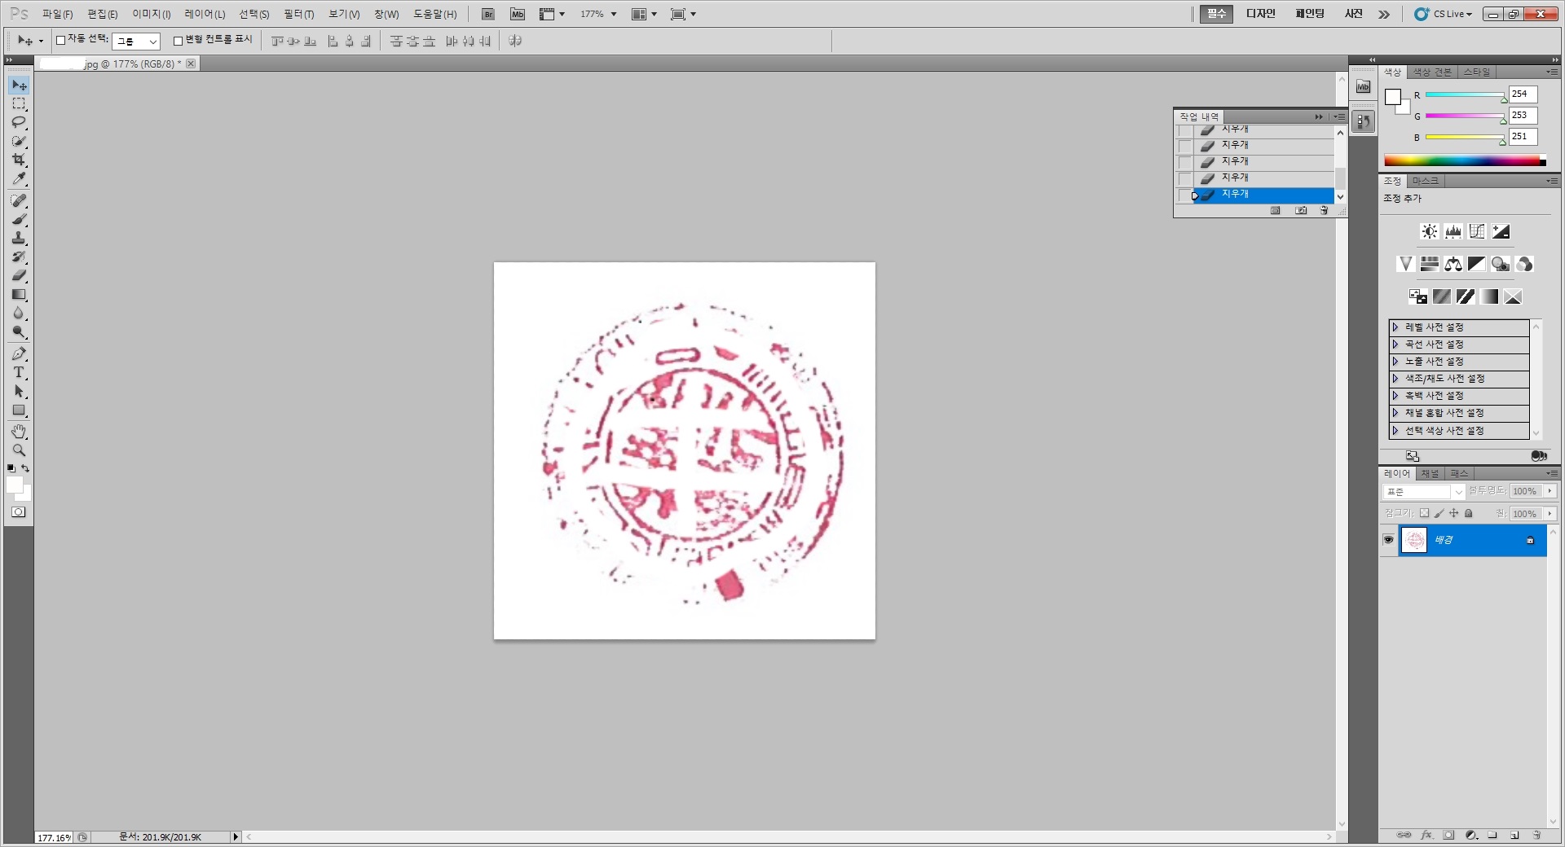Open the 그룹 auto-select dropdown
This screenshot has height=847, width=1565.
pyautogui.click(x=136, y=42)
